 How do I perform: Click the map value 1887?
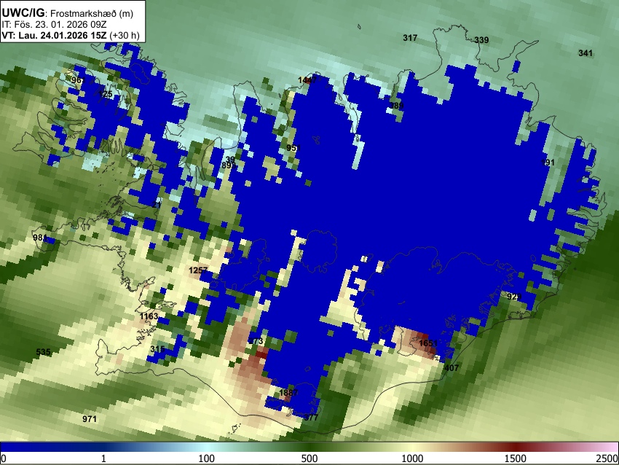pos(288,393)
